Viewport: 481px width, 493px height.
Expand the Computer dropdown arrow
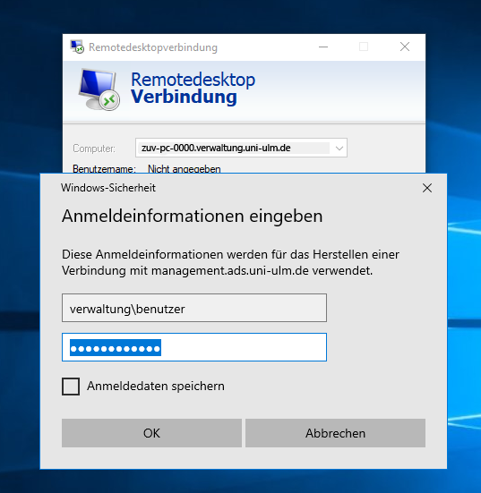(339, 148)
